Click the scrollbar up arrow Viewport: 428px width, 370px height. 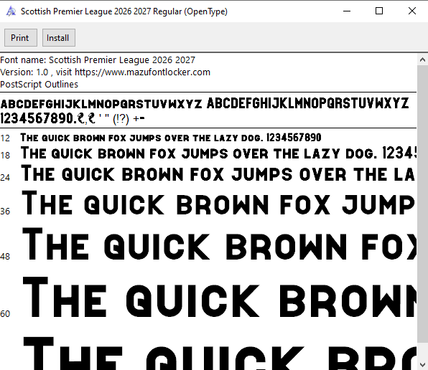(x=422, y=60)
